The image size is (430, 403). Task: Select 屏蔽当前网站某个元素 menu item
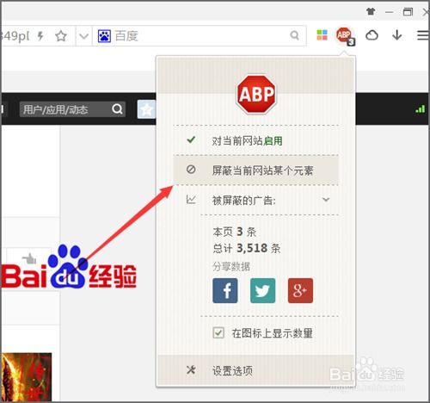(x=256, y=170)
